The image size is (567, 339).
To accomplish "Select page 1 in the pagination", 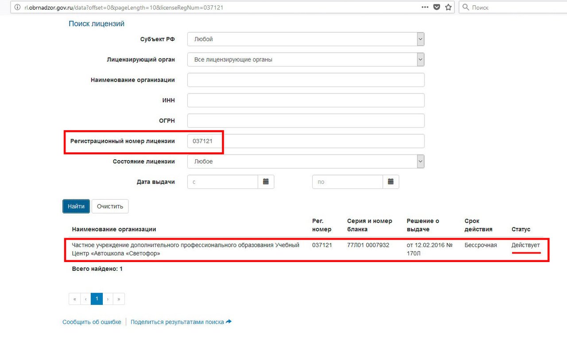I will [x=97, y=299].
